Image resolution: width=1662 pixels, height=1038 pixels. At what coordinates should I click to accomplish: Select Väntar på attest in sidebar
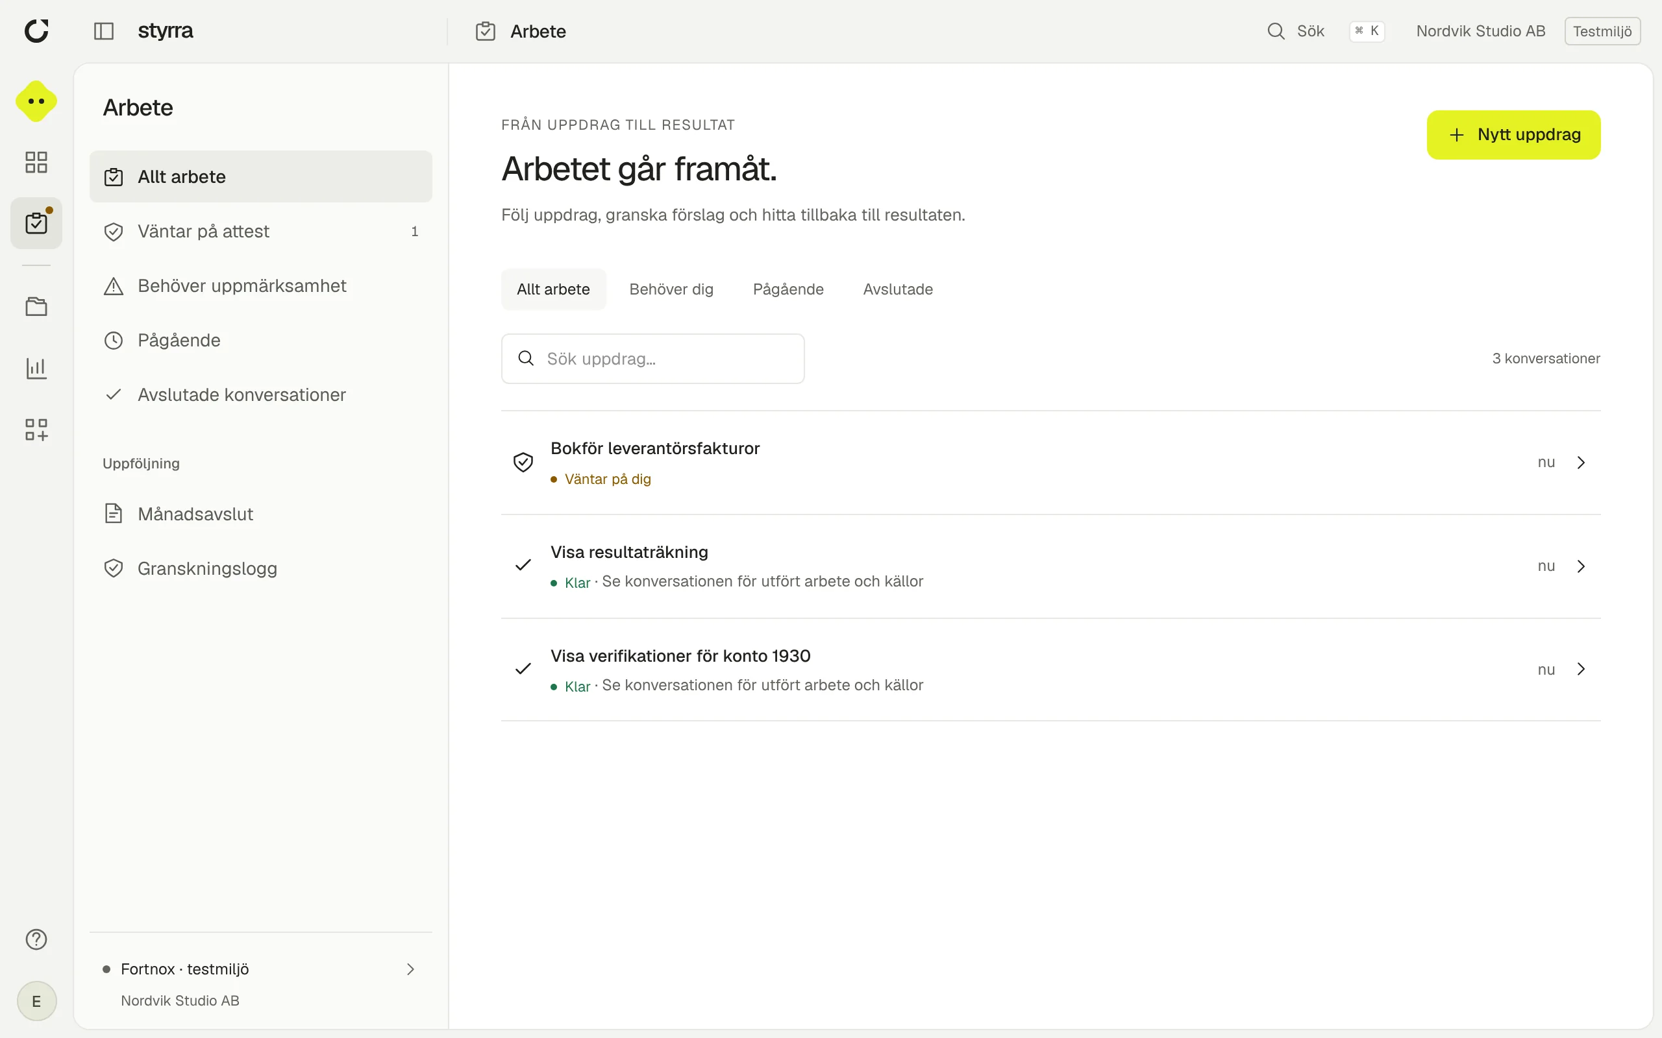coord(261,232)
